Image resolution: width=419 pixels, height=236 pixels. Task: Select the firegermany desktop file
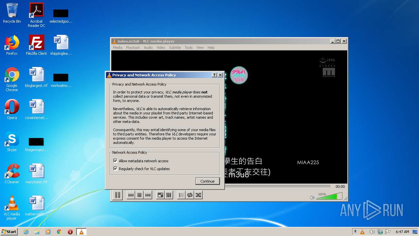coord(36,144)
